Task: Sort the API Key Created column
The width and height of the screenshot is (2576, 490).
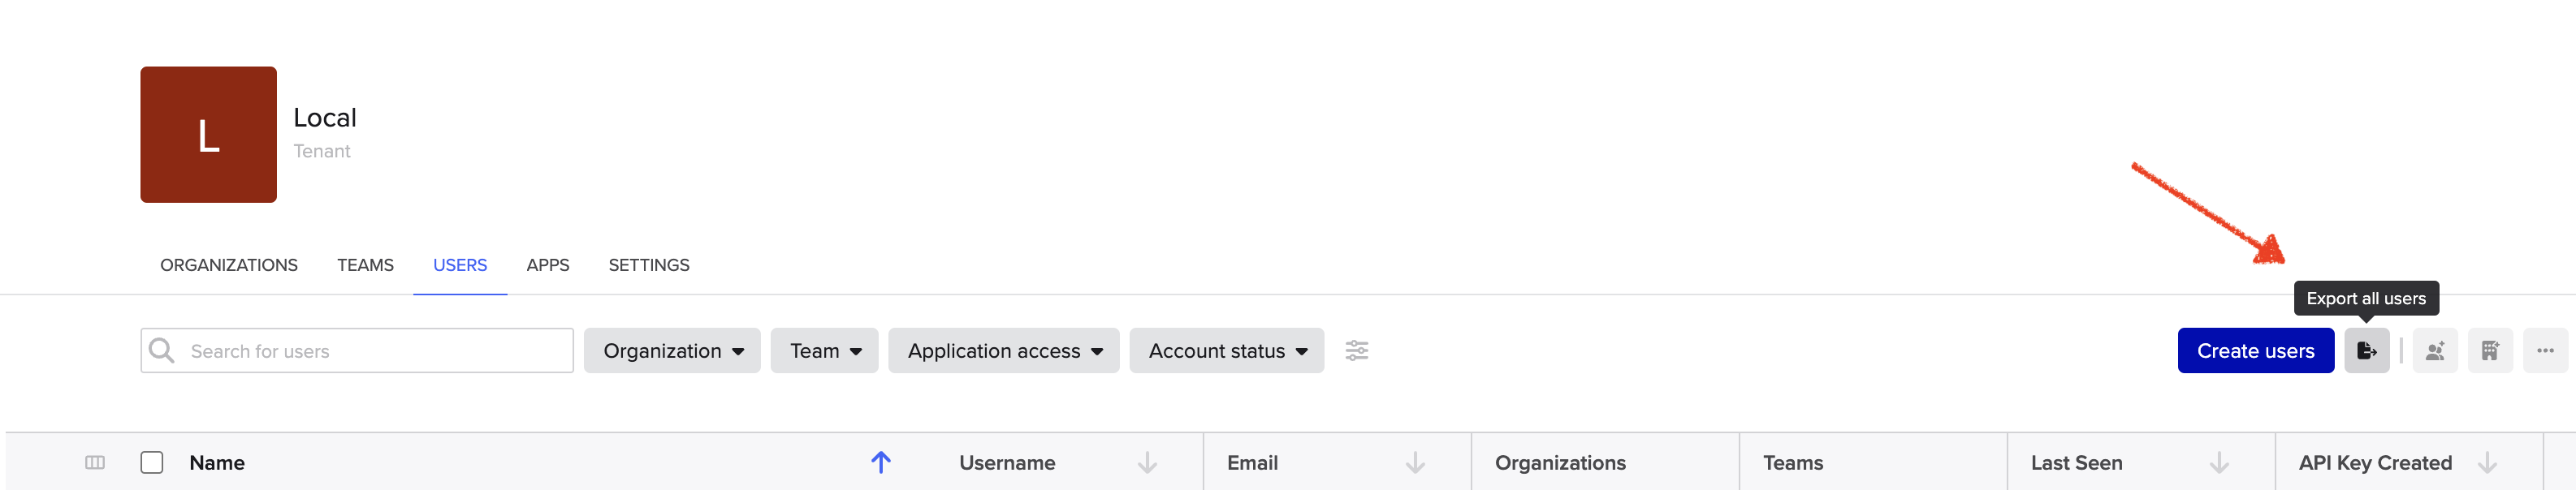Action: (2487, 462)
